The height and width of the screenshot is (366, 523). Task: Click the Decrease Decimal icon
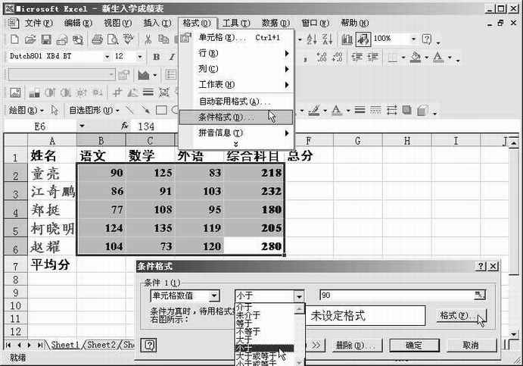point(338,57)
